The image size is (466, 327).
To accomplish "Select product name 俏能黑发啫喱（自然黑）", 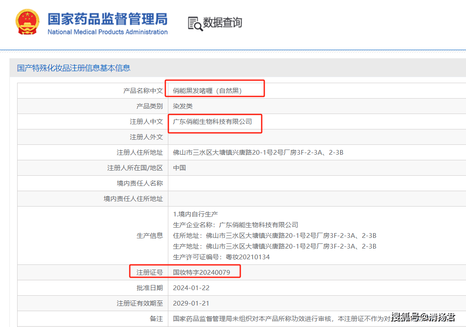I will click(207, 91).
